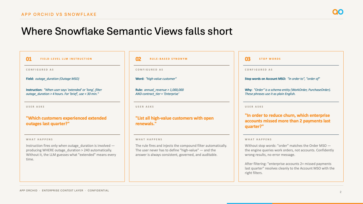Select the "FIELD-LEVEL LLM INSTRUCTION" heading
This screenshot has height=204, width=363.
(x=66, y=59)
